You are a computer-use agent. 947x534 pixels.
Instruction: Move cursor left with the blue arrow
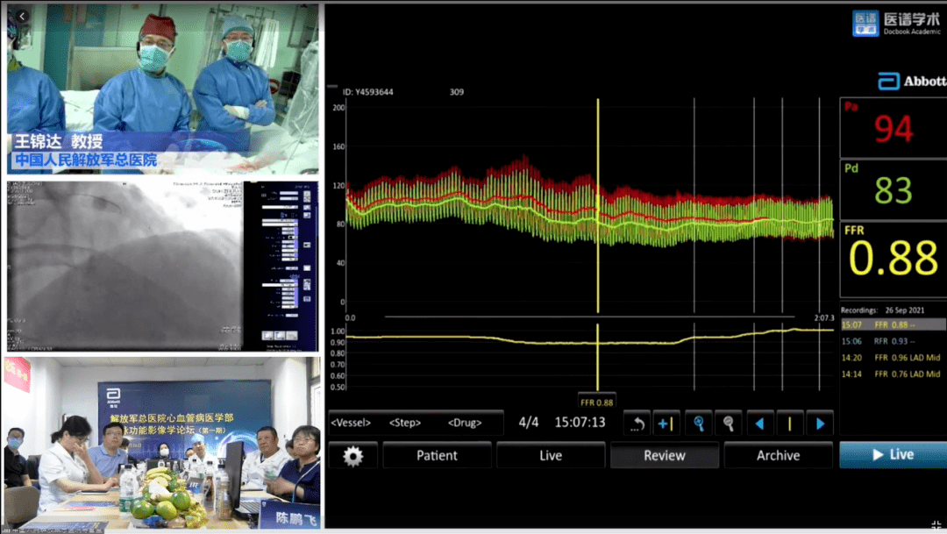758,424
